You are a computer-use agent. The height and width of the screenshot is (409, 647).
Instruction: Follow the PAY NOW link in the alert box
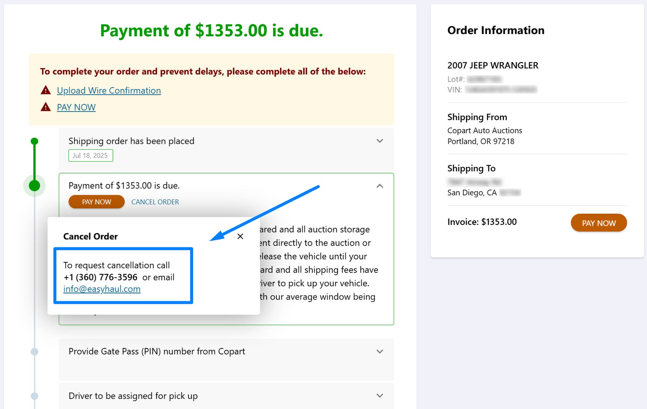click(x=76, y=107)
